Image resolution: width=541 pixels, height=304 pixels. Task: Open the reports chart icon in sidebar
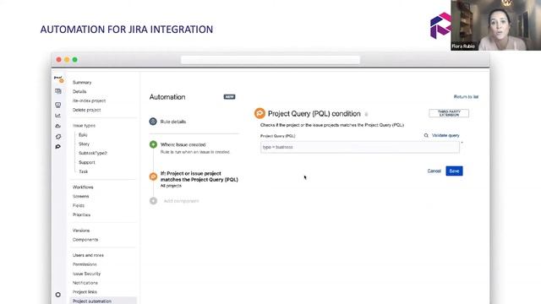pos(58,116)
